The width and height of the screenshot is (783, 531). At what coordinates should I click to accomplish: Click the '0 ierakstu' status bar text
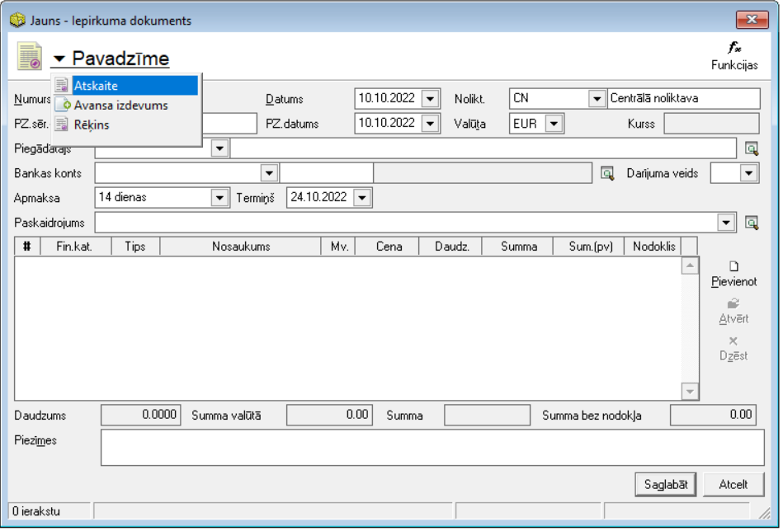pyautogui.click(x=36, y=511)
